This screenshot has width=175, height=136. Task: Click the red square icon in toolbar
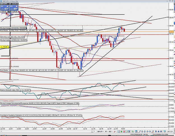(x=124, y=132)
